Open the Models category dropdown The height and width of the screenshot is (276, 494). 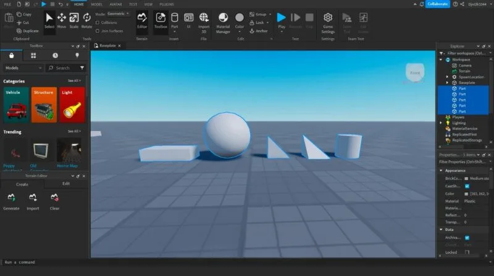23,68
